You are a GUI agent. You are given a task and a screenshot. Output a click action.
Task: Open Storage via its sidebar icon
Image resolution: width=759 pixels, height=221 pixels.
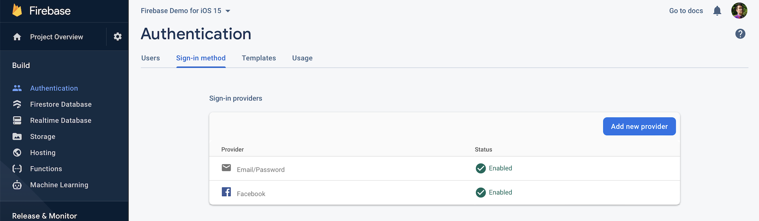coord(17,137)
